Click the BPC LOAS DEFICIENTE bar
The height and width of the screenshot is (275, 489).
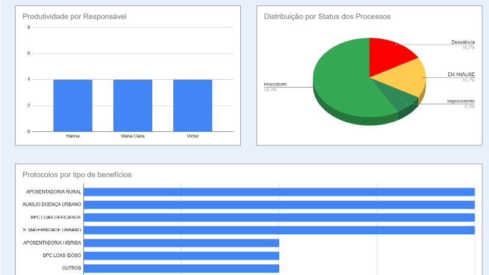click(x=279, y=217)
